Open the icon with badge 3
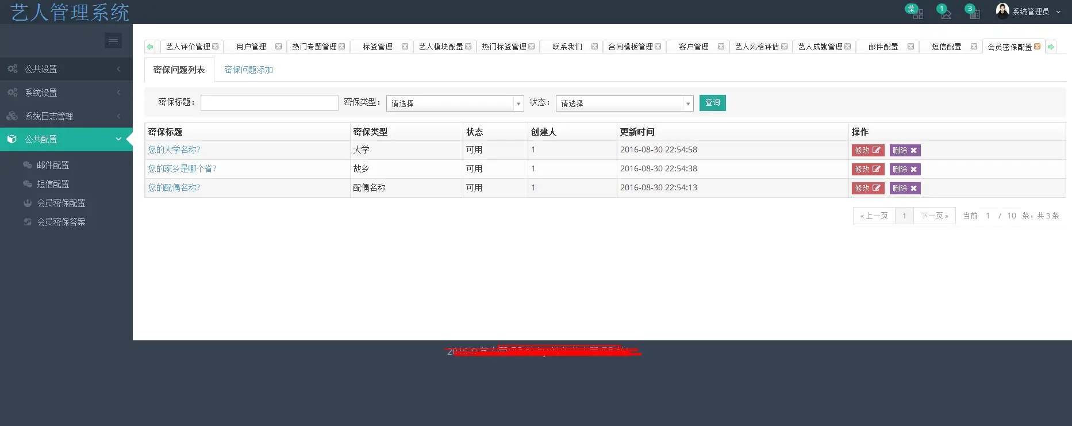1072x426 pixels. 974,14
